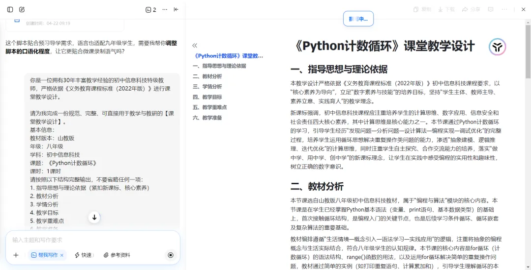The height and width of the screenshot is (270, 531).
Task: Open the comments icon in document toolbar
Action: pos(490,9)
